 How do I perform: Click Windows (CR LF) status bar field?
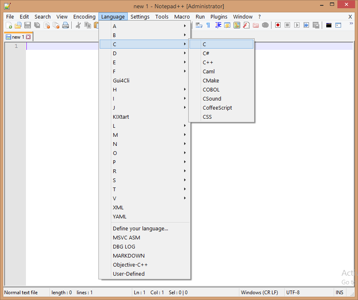pyautogui.click(x=262, y=293)
